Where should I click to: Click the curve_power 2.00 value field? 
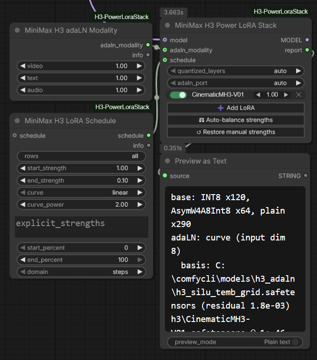pyautogui.click(x=81, y=204)
